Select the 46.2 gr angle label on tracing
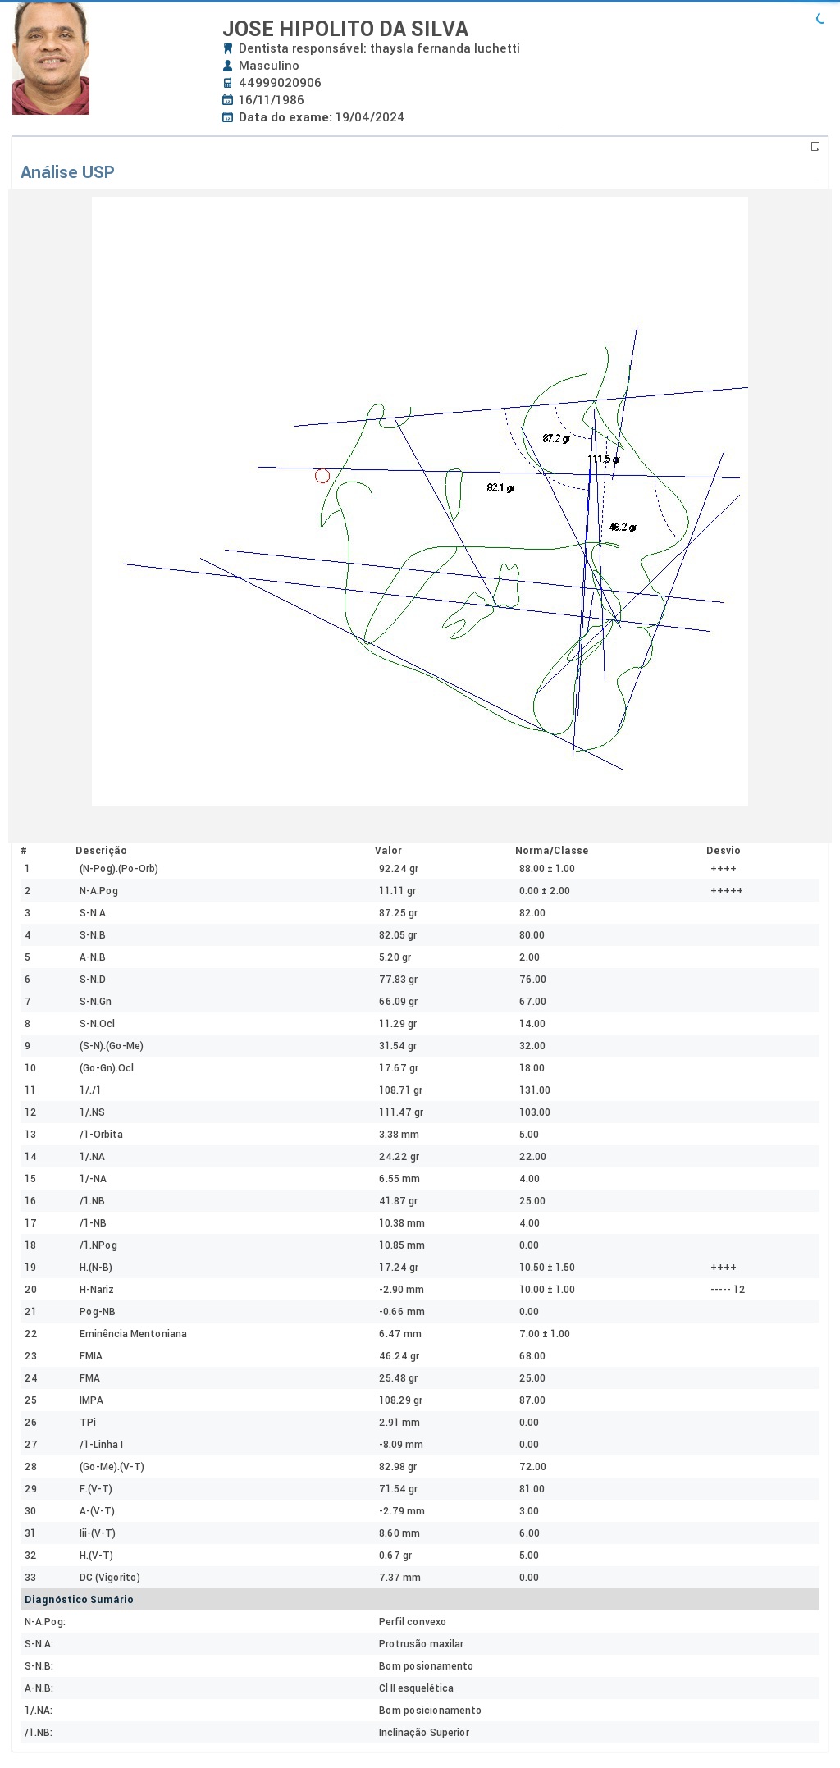 [x=623, y=528]
